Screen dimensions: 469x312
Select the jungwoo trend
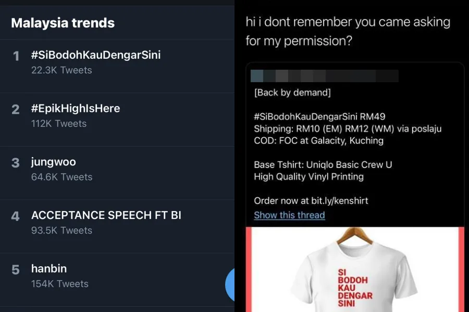[53, 162]
